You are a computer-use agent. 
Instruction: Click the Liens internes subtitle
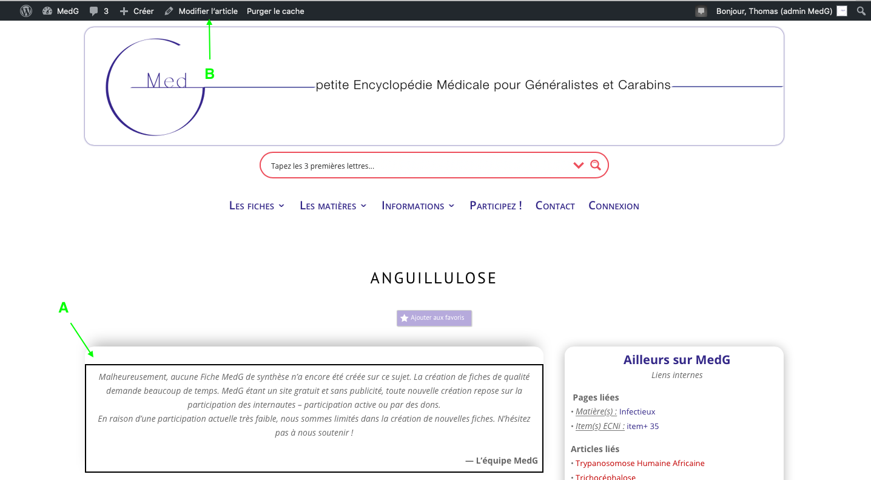point(677,375)
